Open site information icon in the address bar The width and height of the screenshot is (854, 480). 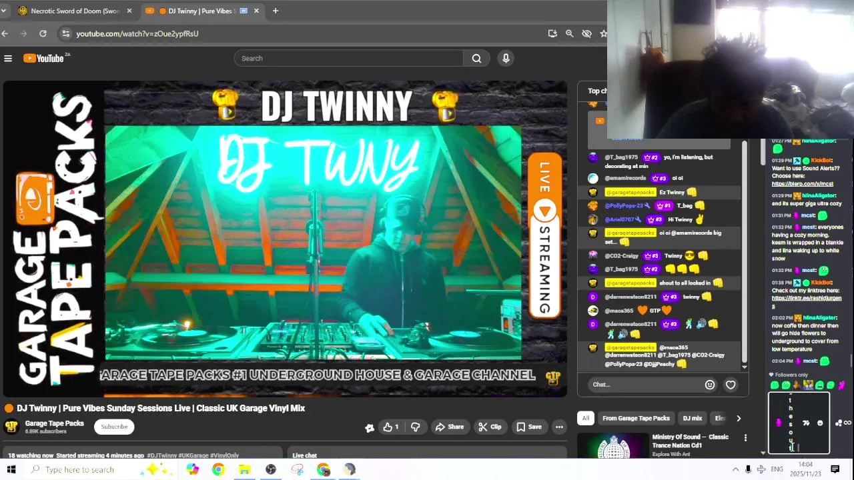pos(65,33)
